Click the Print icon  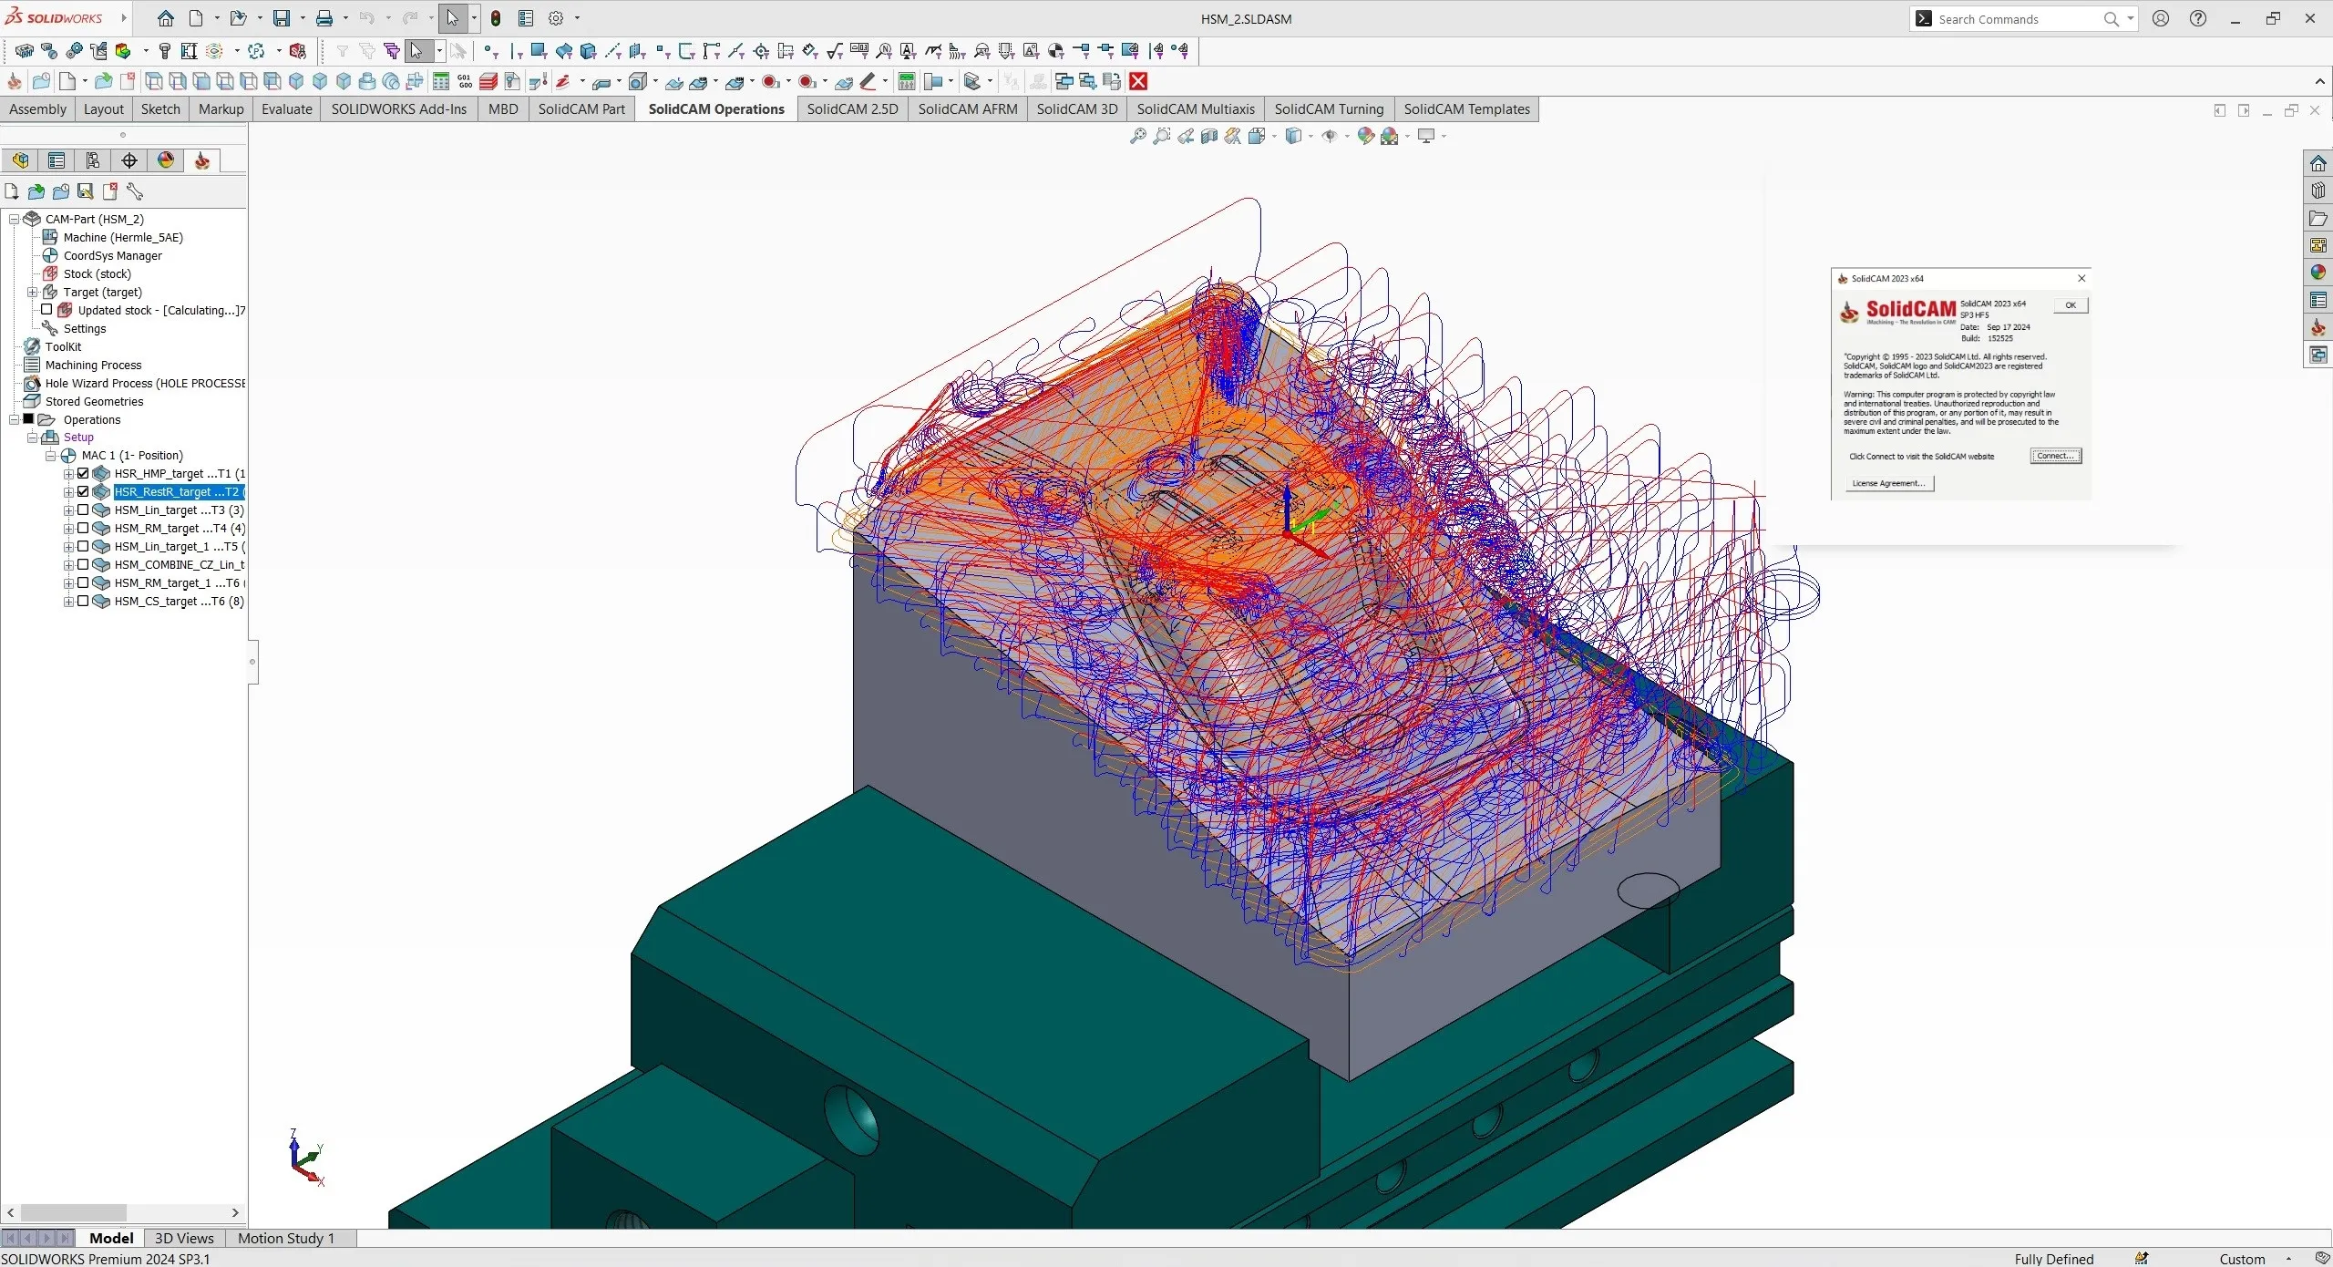coord(324,18)
